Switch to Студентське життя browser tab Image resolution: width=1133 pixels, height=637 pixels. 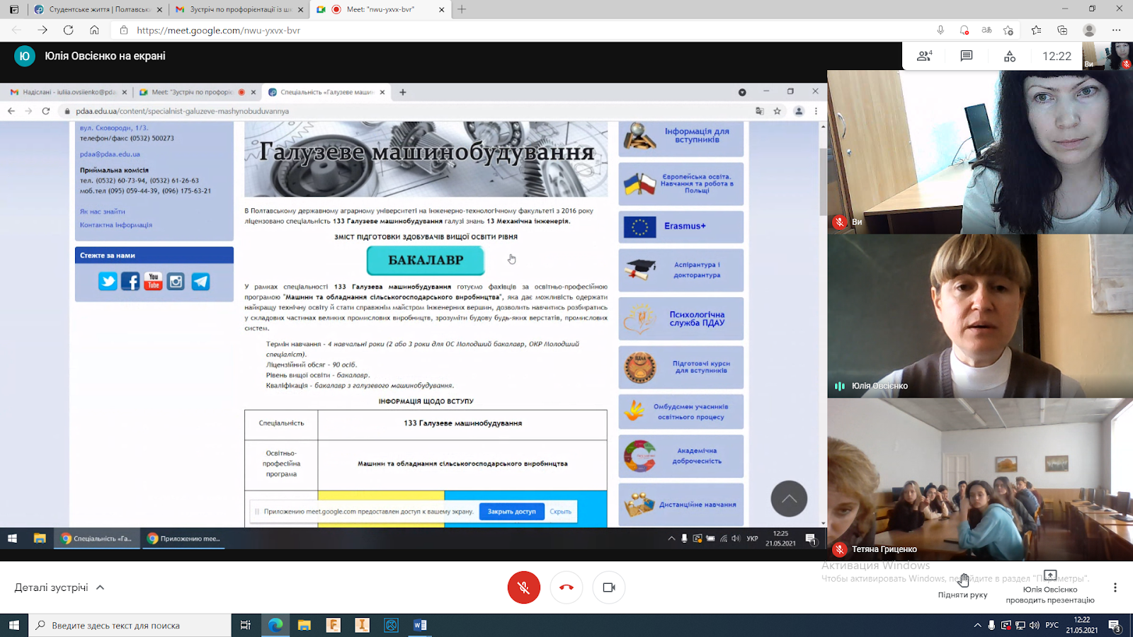tap(98, 9)
